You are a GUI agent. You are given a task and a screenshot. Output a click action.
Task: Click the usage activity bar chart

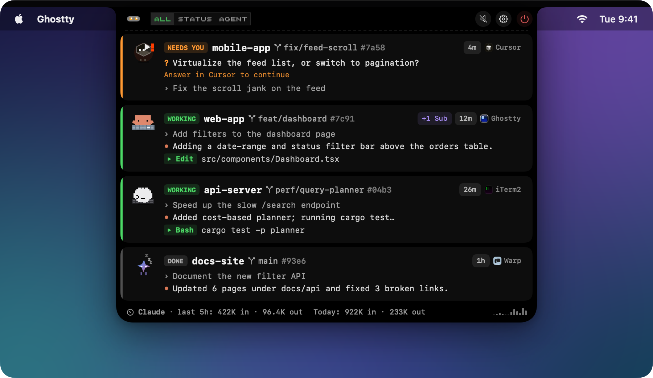[510, 312]
